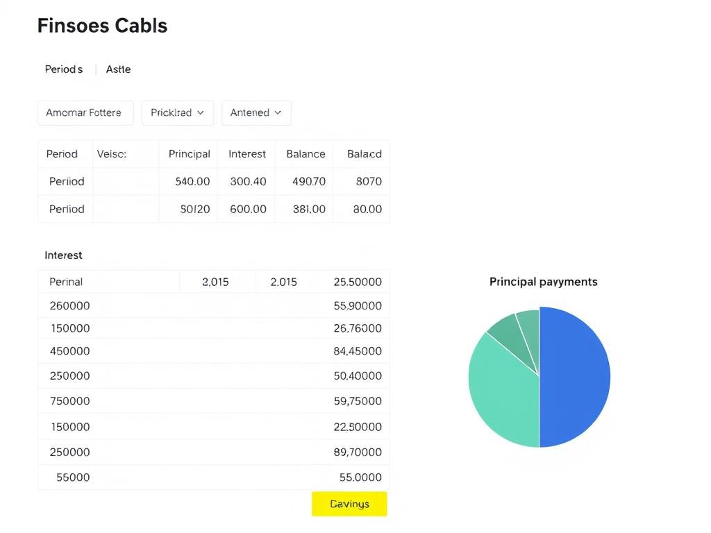This screenshot has height=533, width=711.
Task: Open the Pricklrad dropdown
Action: click(177, 112)
